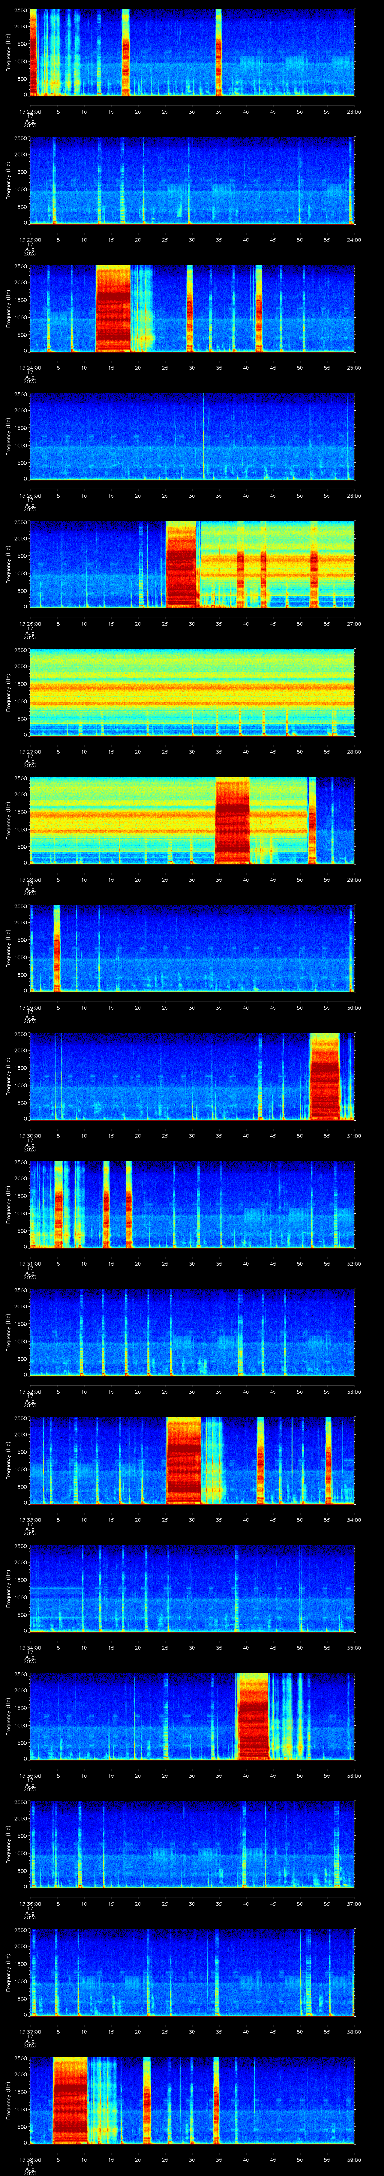Screen dimensions: 384x2176
Task: Click the 25:00 end-of-axis label
Action: [354, 368]
